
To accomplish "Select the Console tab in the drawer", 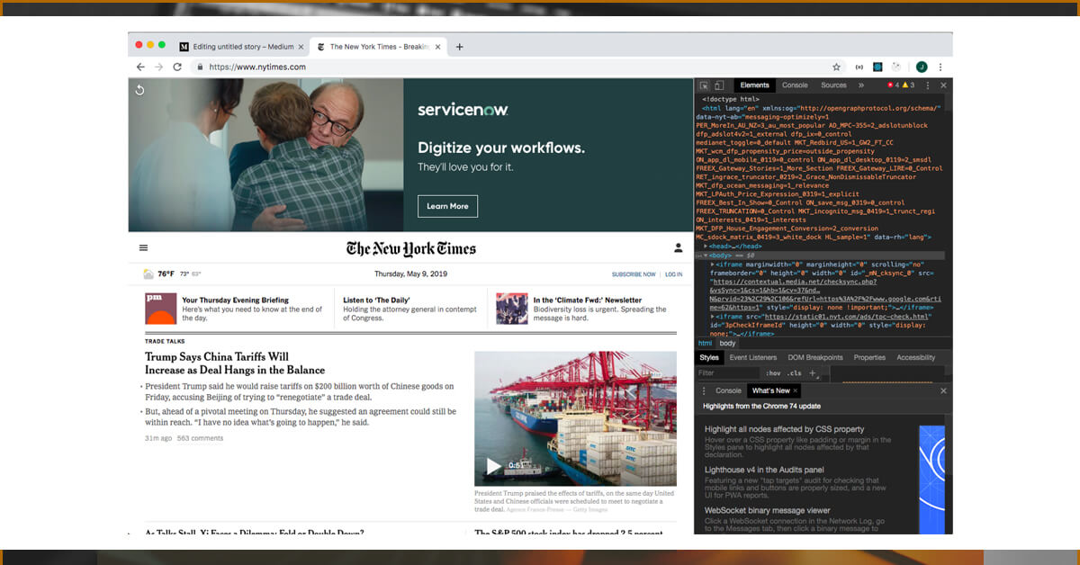I will point(728,390).
